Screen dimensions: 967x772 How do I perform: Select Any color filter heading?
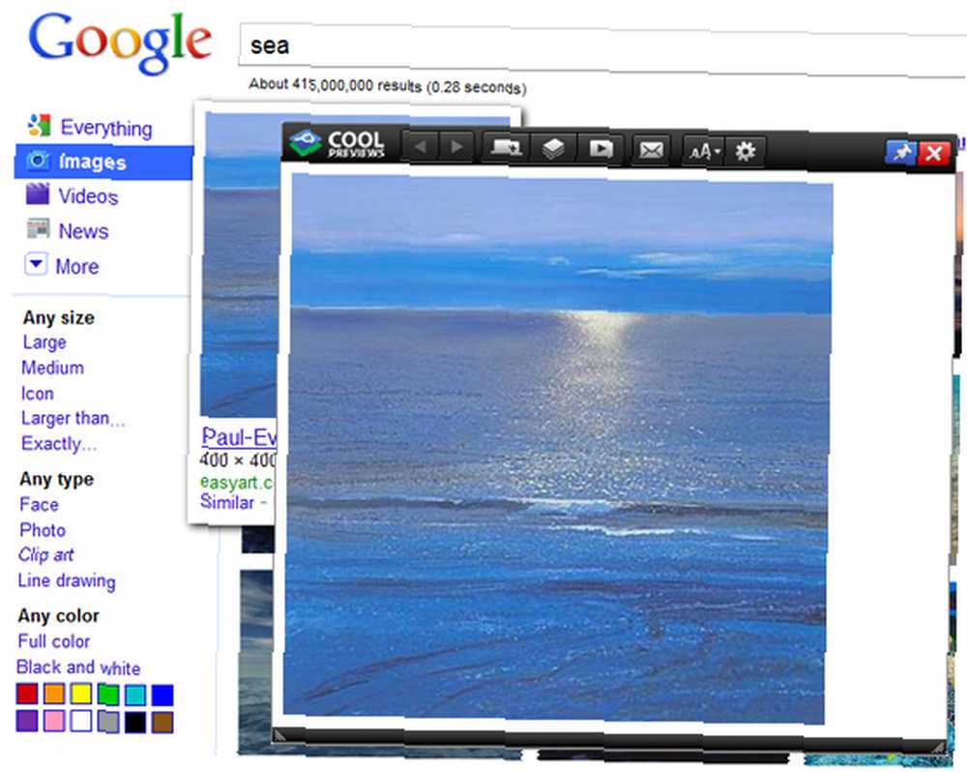[x=59, y=615]
